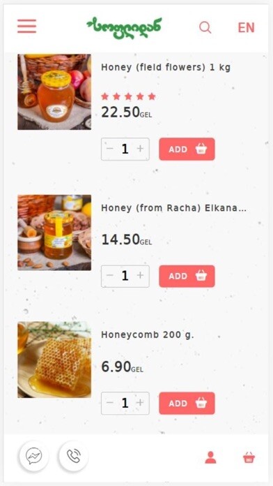The image size is (273, 486).
Task: Open the Honeycomb product thumbnail
Action: tap(54, 360)
